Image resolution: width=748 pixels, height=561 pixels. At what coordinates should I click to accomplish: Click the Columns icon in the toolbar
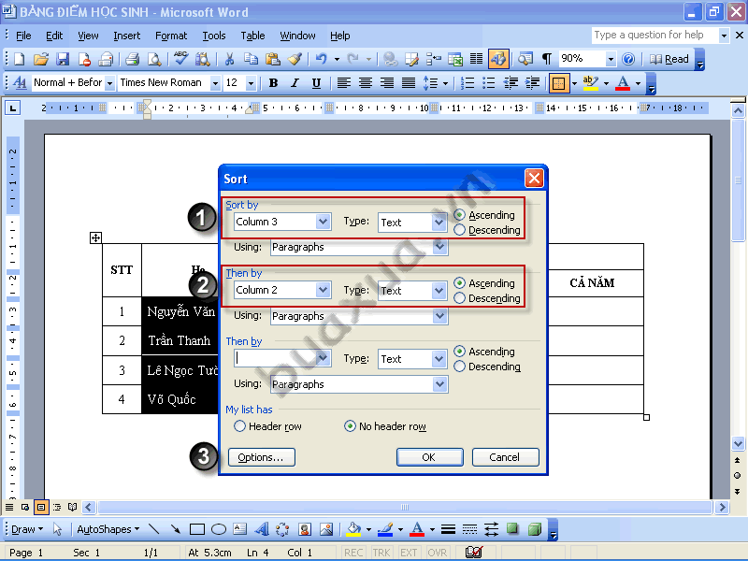coord(476,59)
